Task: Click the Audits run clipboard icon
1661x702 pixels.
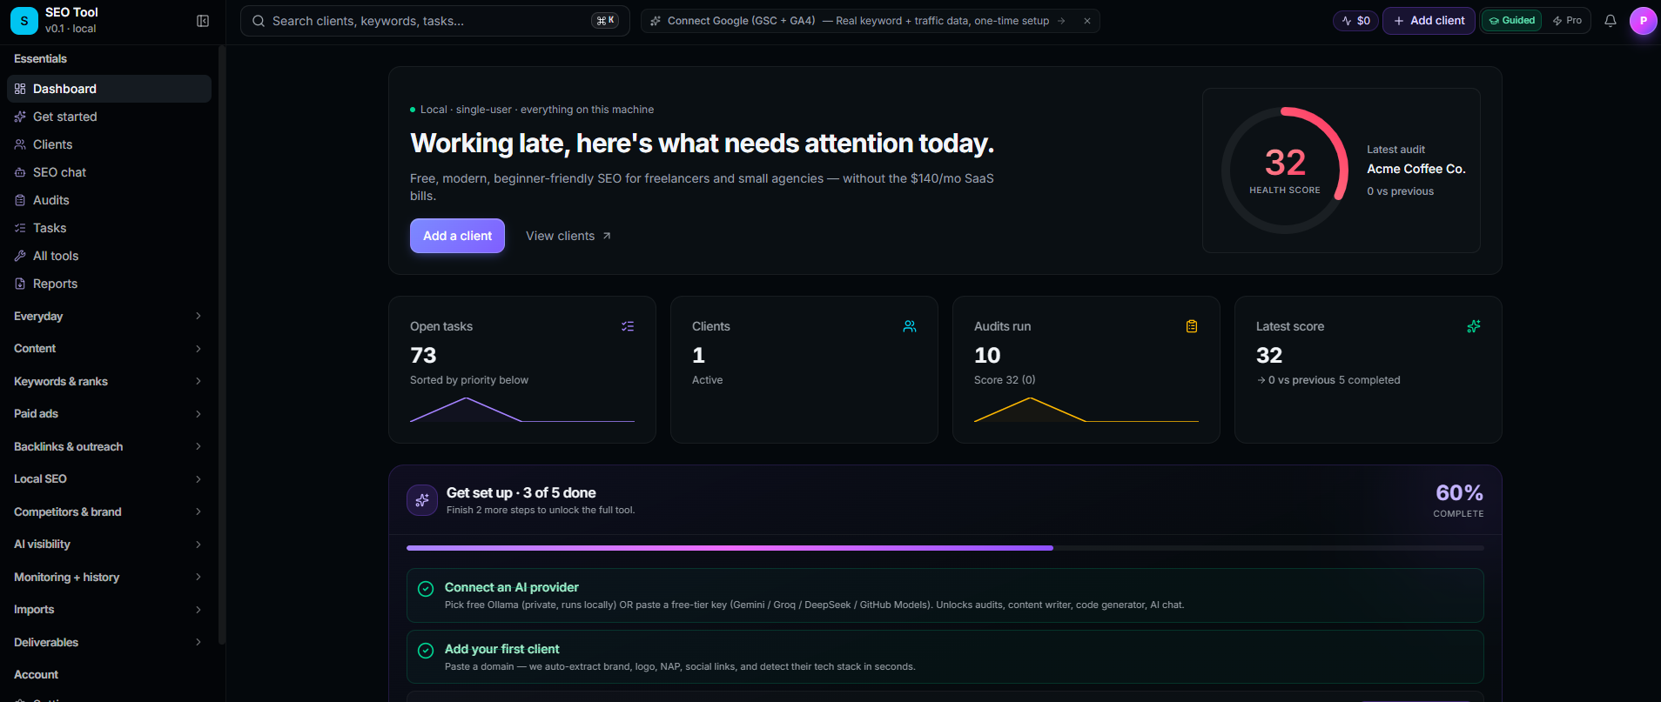Action: [1192, 326]
